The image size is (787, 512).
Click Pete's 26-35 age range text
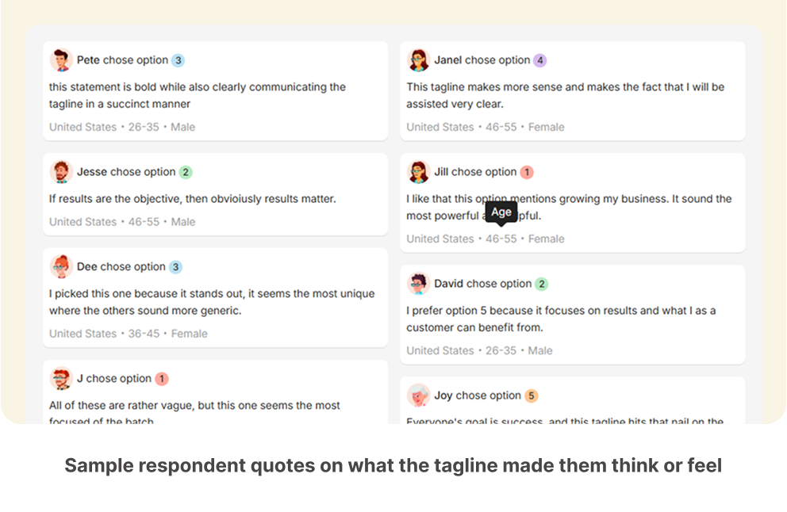(x=144, y=128)
